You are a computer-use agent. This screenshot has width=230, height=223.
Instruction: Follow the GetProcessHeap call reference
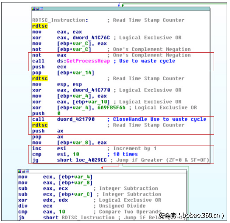click(88, 61)
